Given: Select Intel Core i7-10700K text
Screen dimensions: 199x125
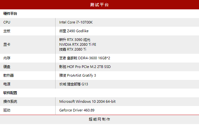Looking at the screenshot, I should coord(76,22).
